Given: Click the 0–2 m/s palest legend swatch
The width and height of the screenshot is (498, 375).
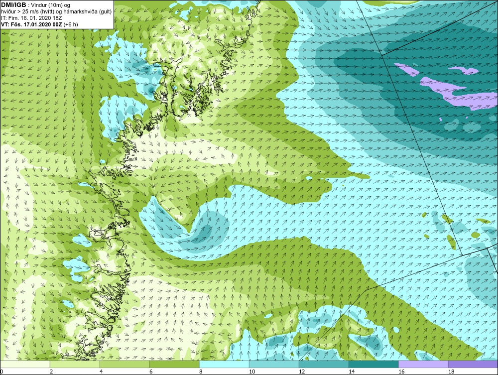Looking at the screenshot, I should pos(25,364).
